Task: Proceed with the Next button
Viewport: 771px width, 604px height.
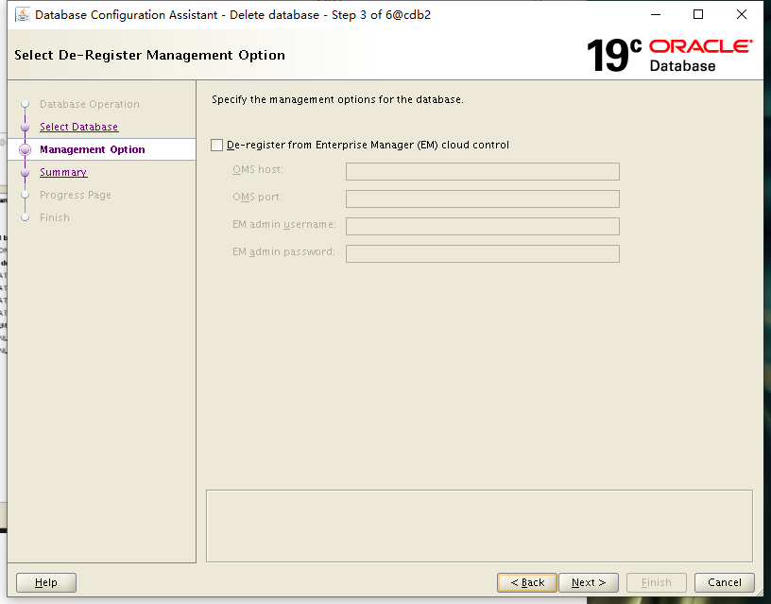Action: point(589,583)
